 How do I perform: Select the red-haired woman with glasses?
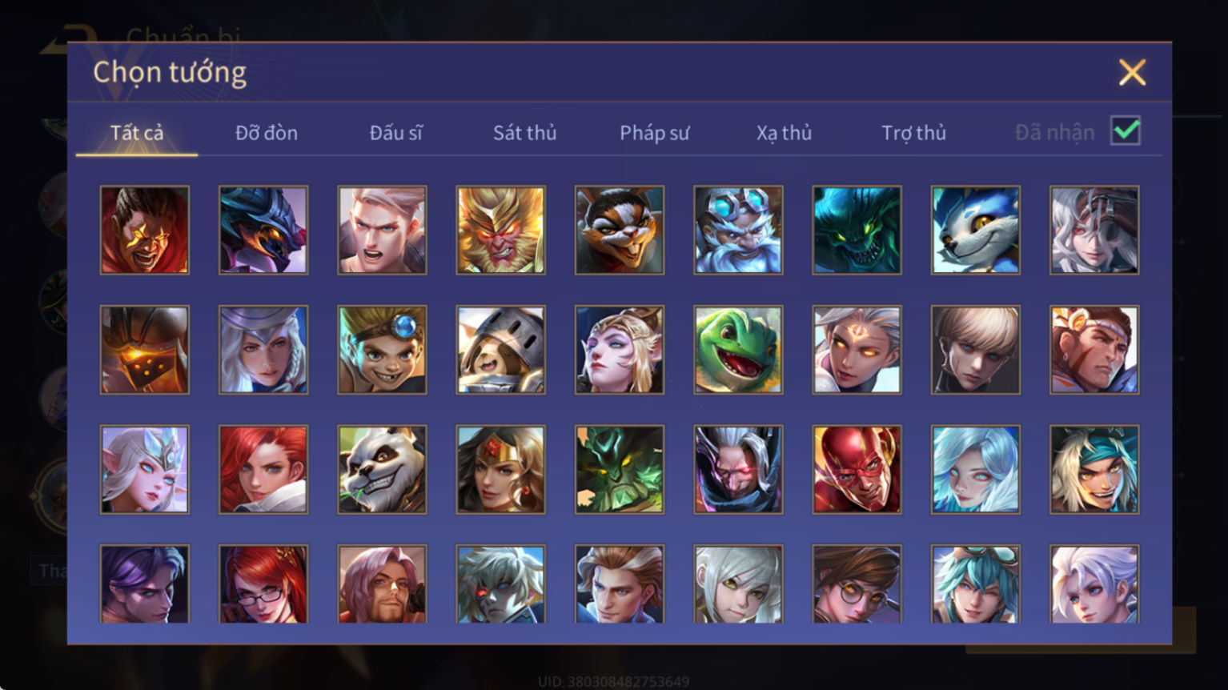click(263, 584)
